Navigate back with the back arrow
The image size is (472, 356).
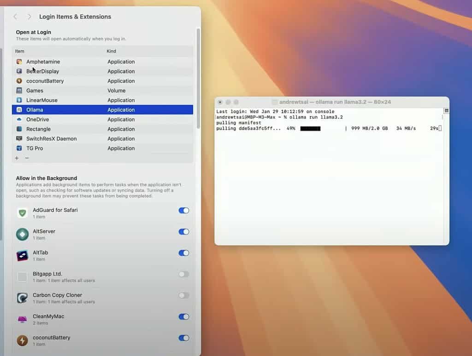(x=15, y=17)
